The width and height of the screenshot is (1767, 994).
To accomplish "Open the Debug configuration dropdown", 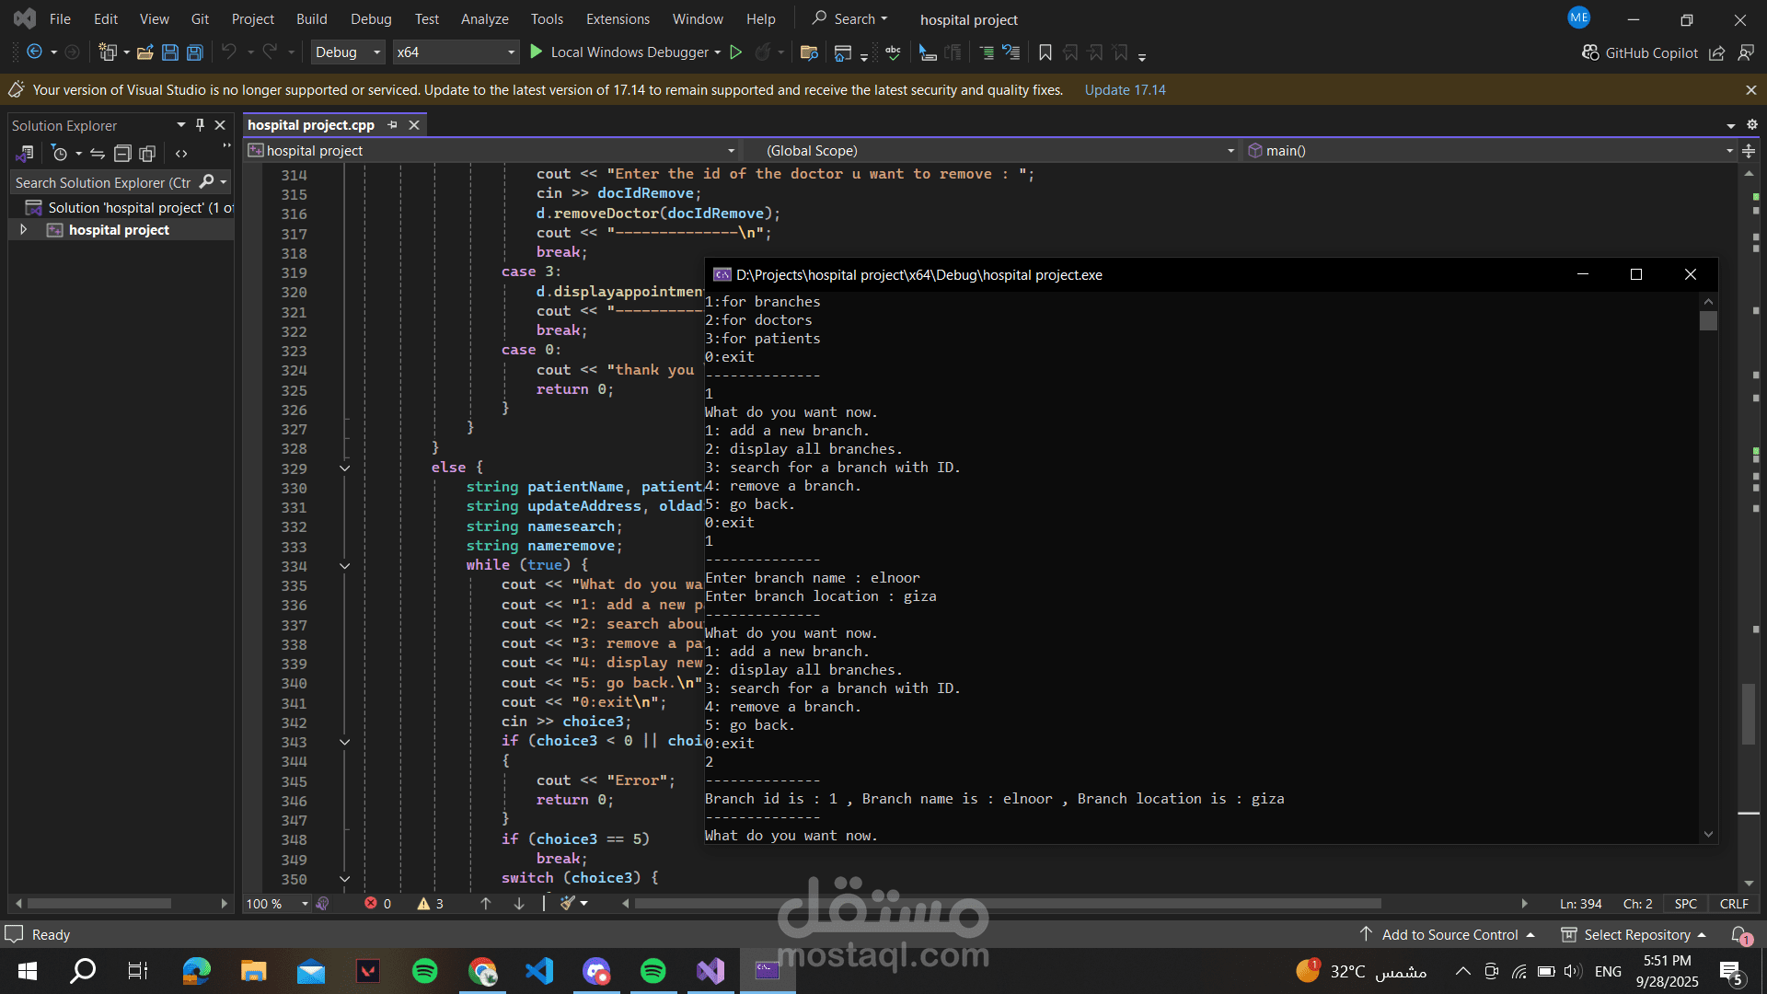I will 348,52.
